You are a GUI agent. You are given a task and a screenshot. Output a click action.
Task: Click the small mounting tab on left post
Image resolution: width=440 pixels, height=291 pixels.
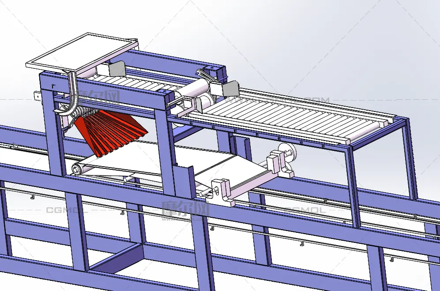coord(38,95)
